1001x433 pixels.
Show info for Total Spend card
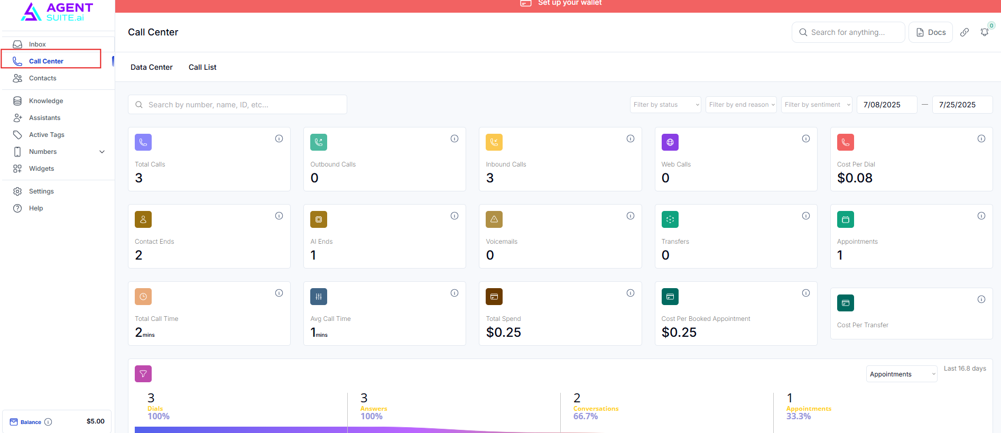[x=631, y=293]
